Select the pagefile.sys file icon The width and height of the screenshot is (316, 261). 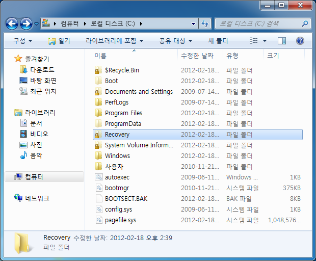[x=98, y=220]
